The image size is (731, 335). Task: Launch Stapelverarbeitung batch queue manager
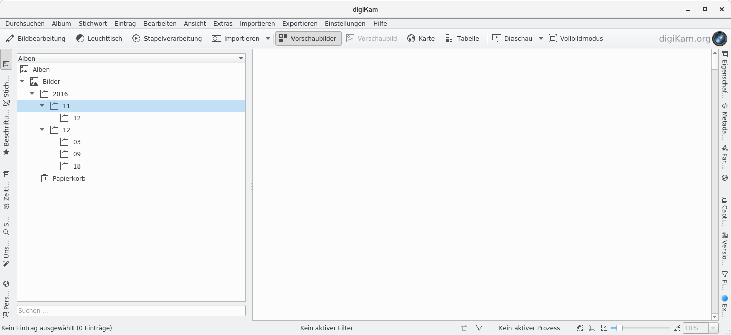pyautogui.click(x=167, y=38)
